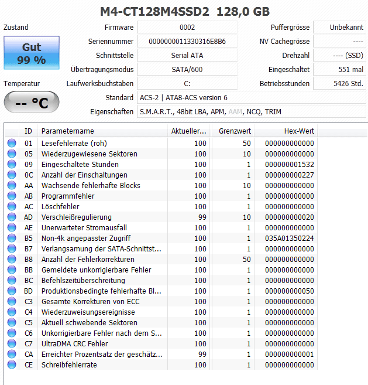The height and width of the screenshot is (385, 368).
Task: Select the Befehlszeitüberschreitung parameter name
Action: (x=83, y=281)
